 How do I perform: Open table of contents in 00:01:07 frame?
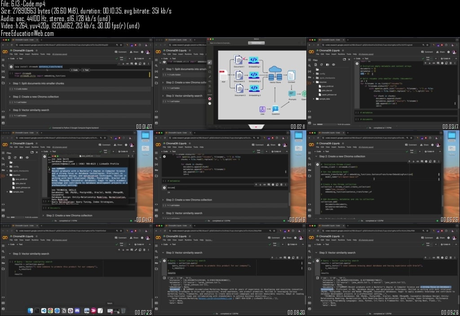[x=3, y=60]
